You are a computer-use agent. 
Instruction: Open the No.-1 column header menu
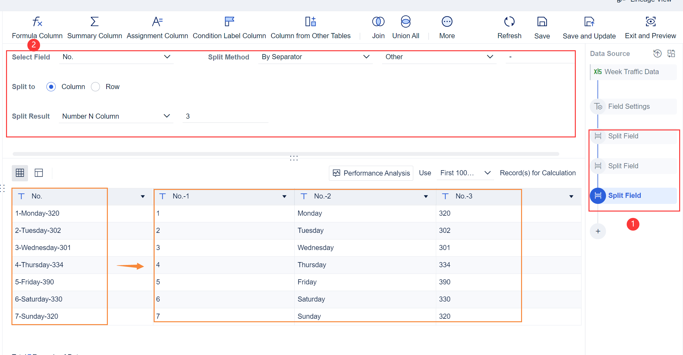pos(284,197)
